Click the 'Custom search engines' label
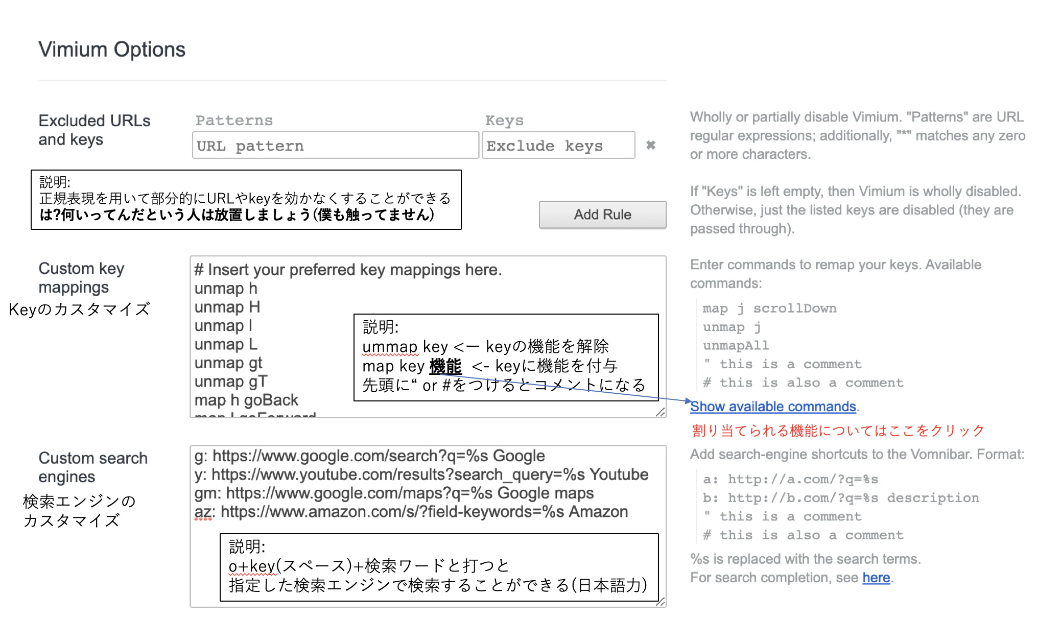This screenshot has height=619, width=1037. pyautogui.click(x=93, y=467)
